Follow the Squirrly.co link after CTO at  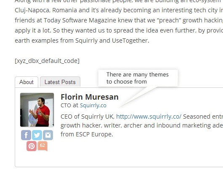pyautogui.click(x=93, y=105)
